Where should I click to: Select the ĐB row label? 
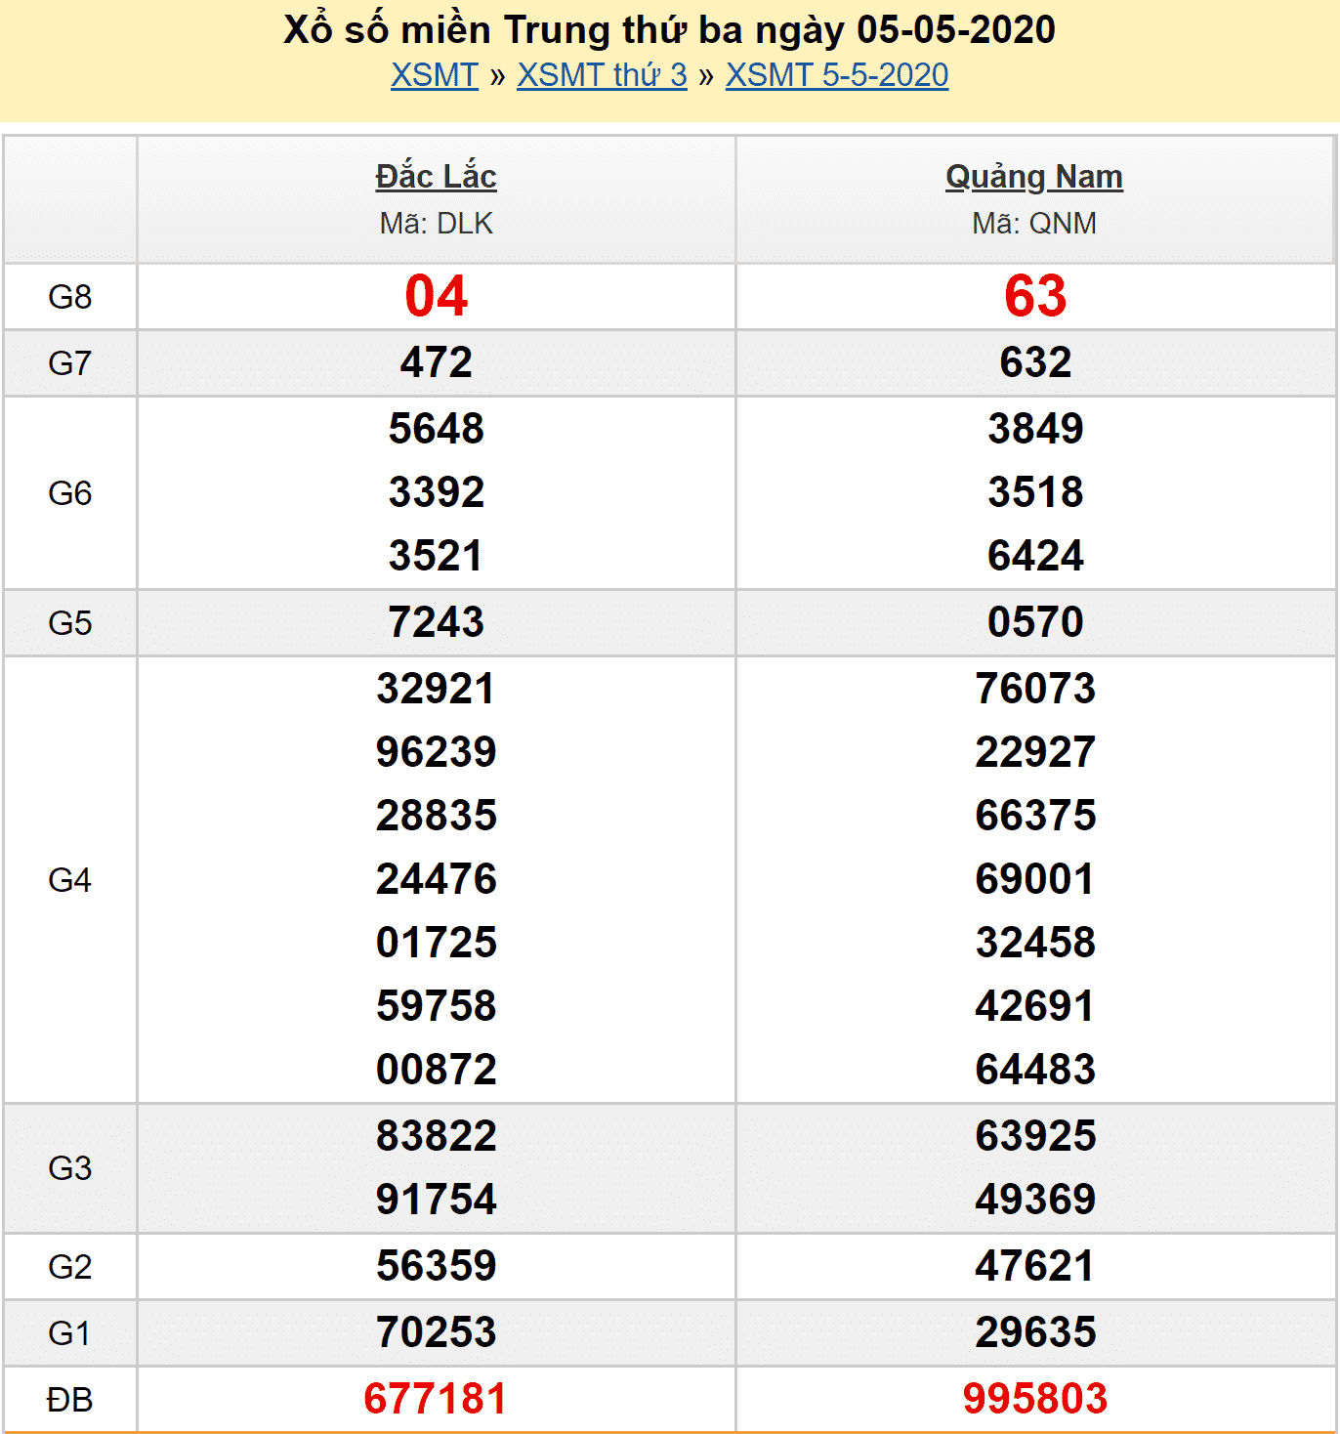70,1400
